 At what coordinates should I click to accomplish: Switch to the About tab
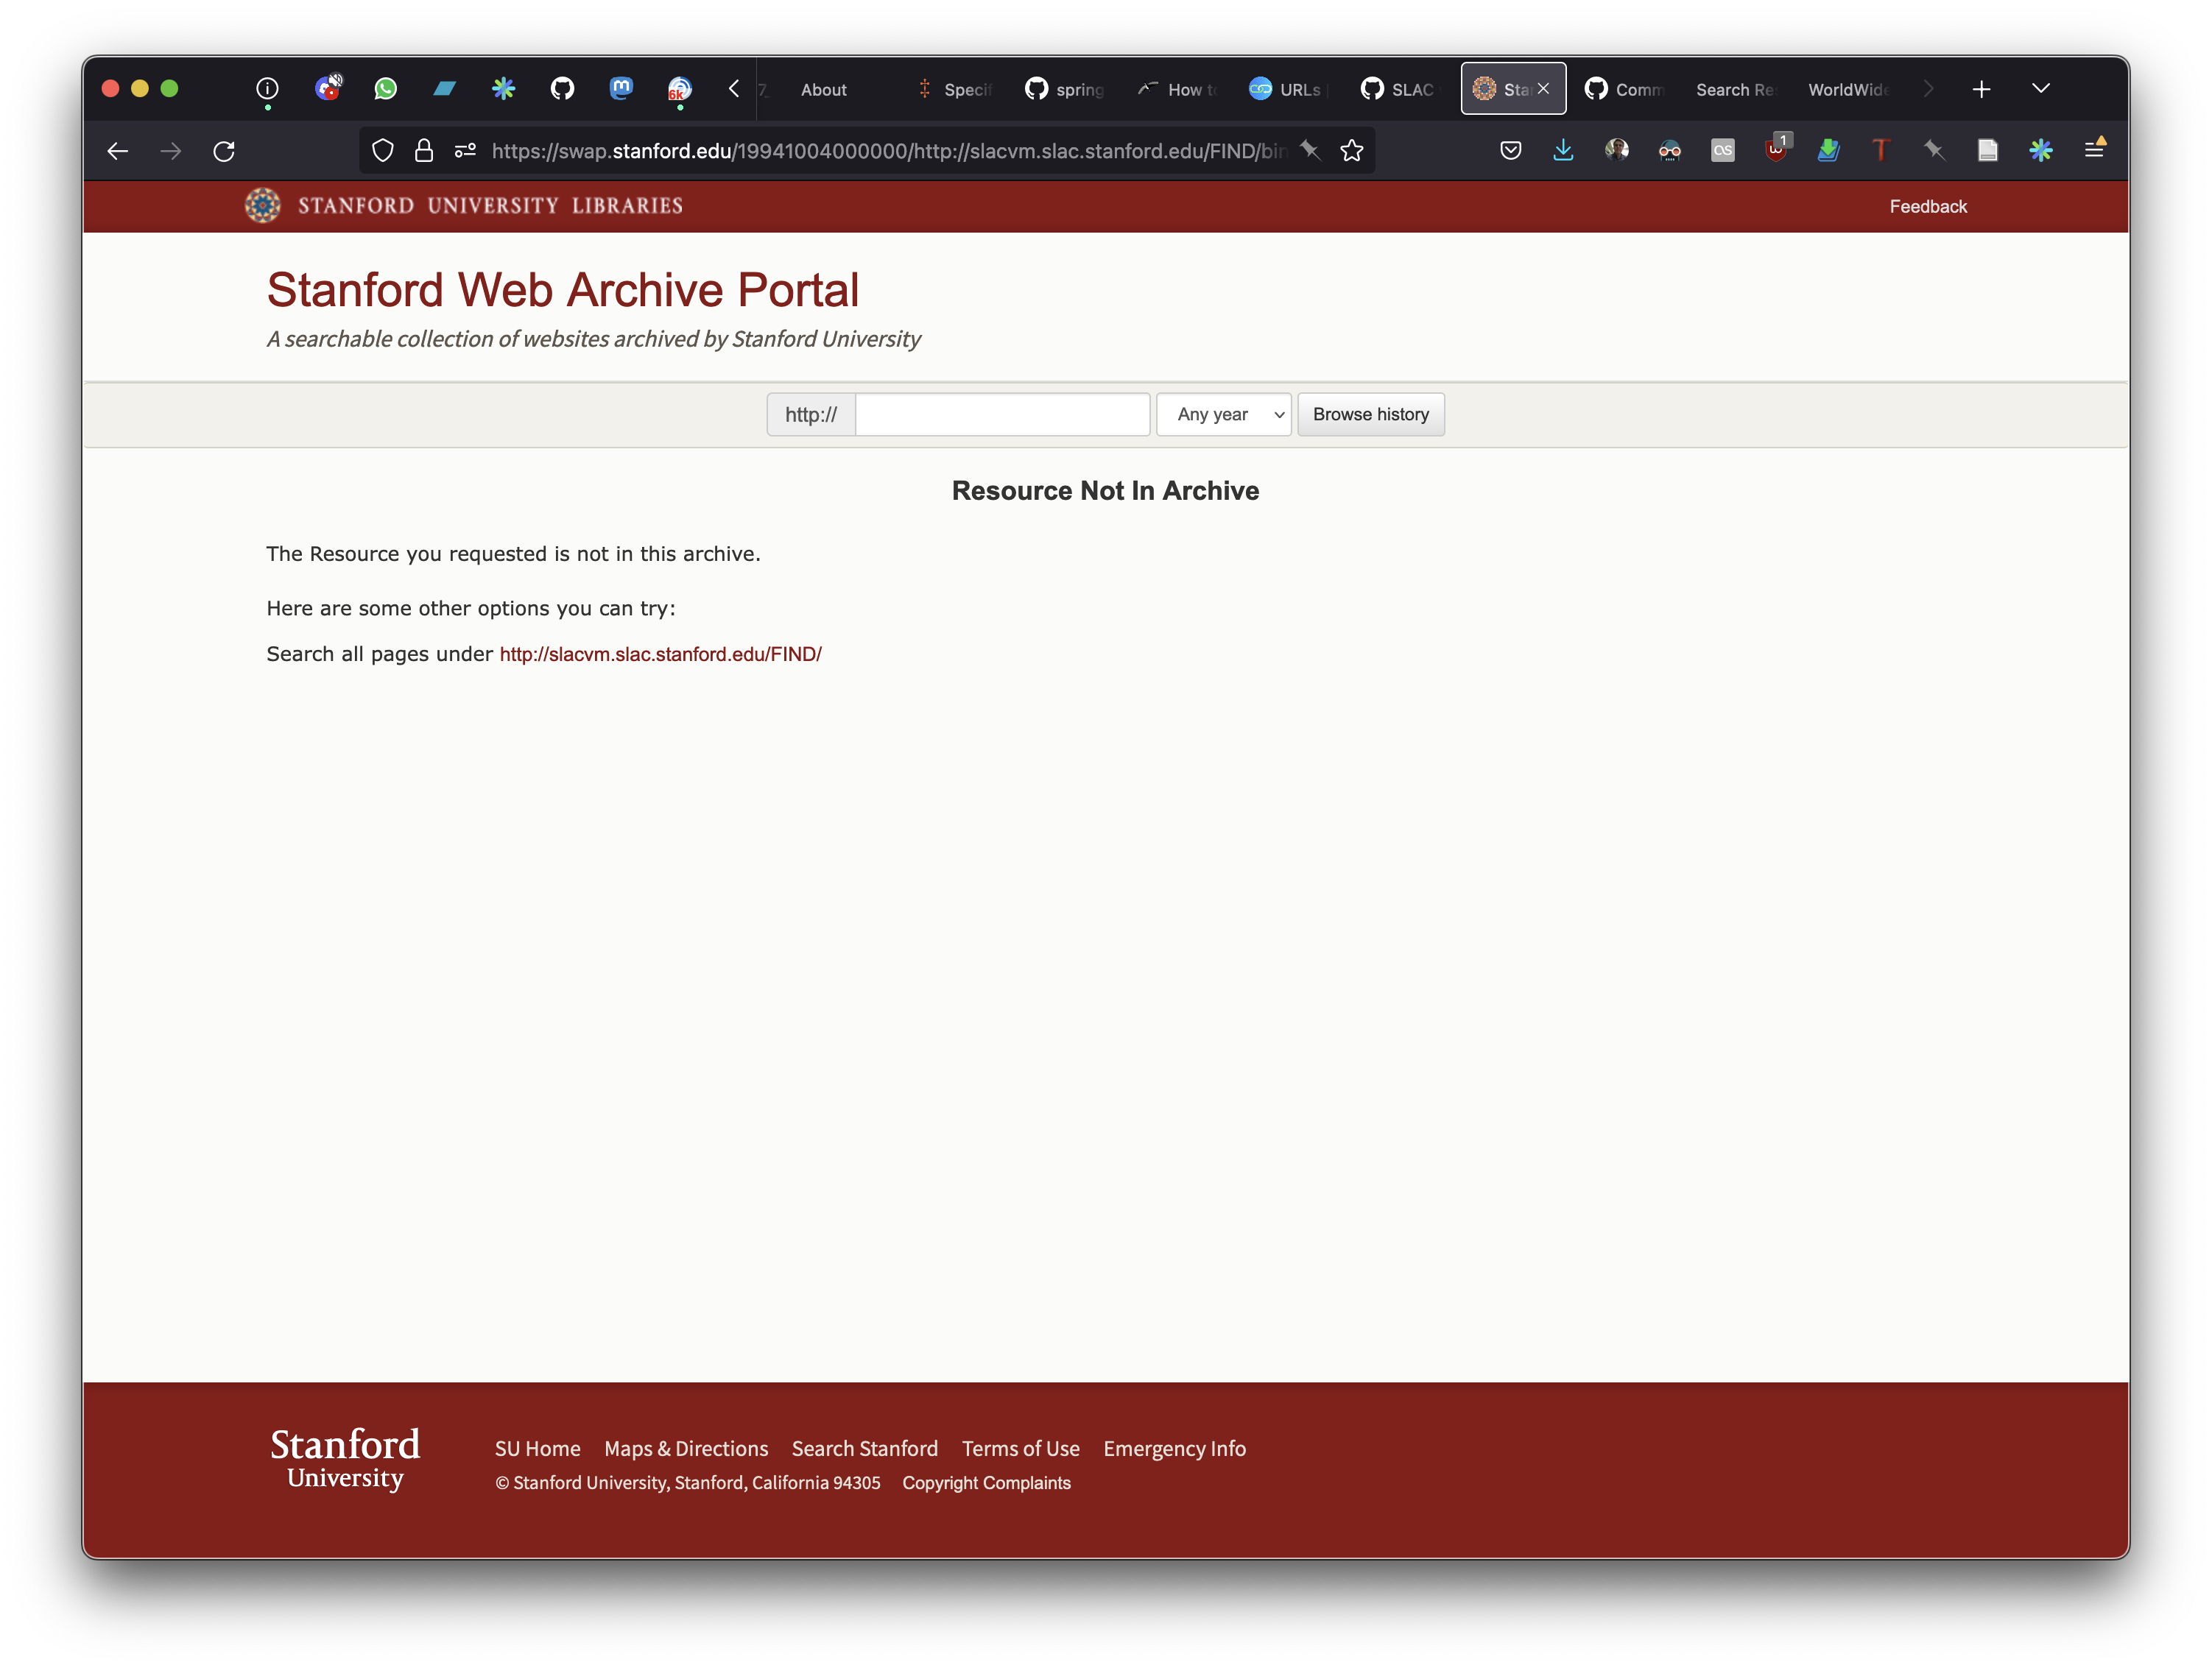[x=823, y=90]
